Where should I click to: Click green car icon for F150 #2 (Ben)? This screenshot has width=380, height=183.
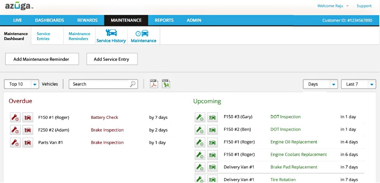213,130
